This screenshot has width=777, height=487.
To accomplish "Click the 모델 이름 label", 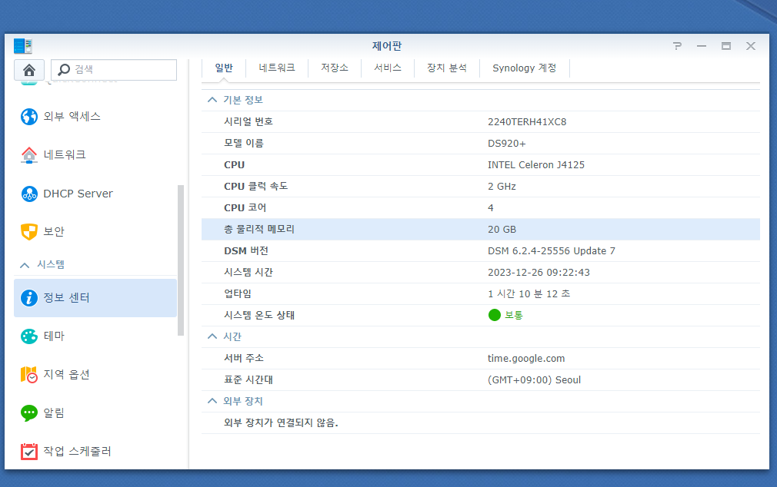I will click(243, 144).
